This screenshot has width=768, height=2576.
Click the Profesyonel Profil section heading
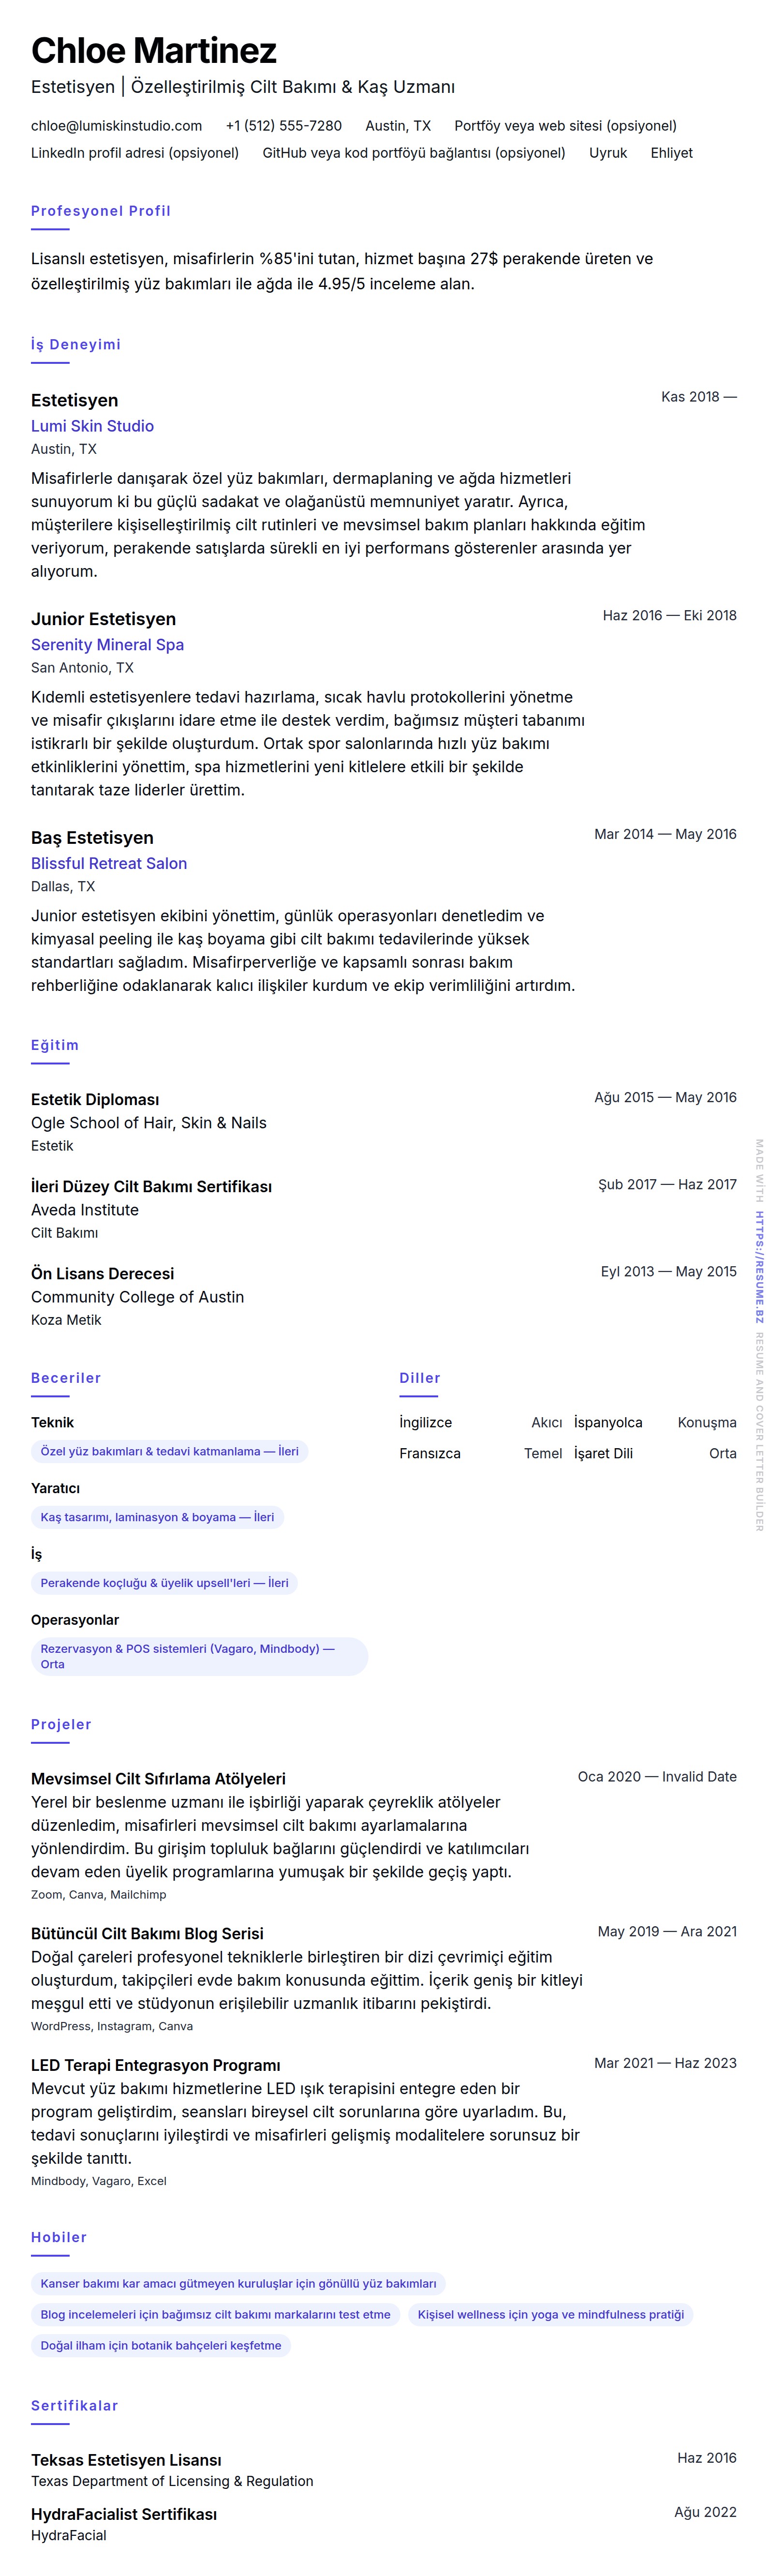101,211
